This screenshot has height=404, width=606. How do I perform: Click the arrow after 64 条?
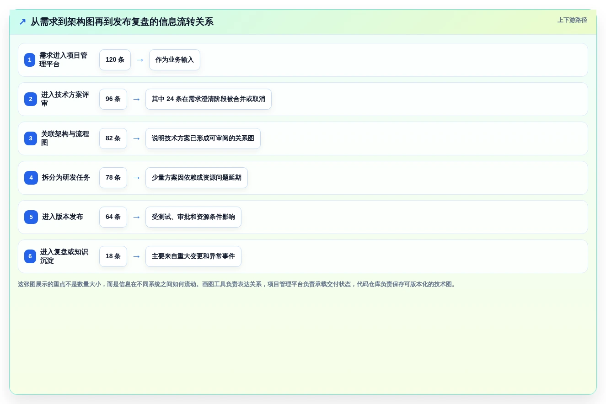tap(136, 217)
